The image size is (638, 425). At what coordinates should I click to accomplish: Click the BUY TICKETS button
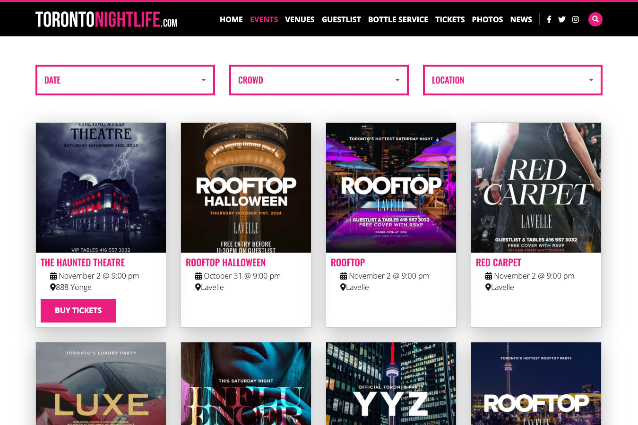(78, 311)
